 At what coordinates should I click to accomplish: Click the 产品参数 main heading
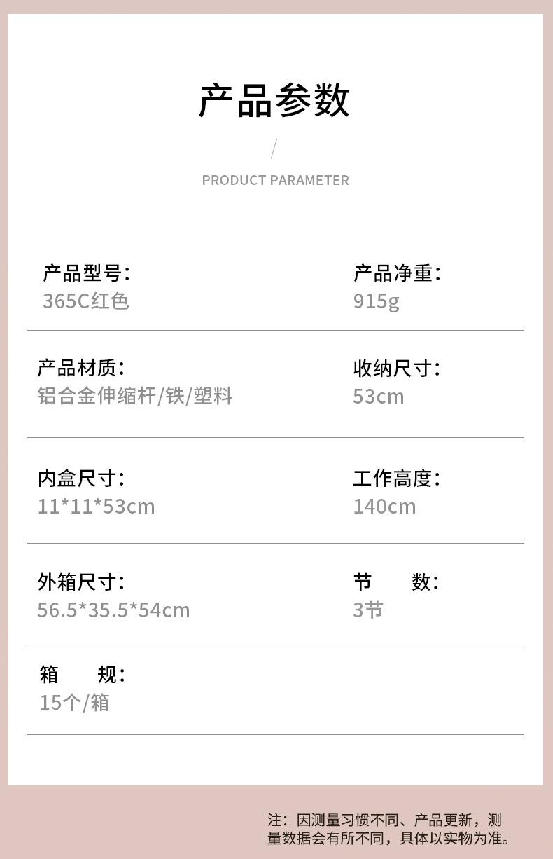pos(274,100)
